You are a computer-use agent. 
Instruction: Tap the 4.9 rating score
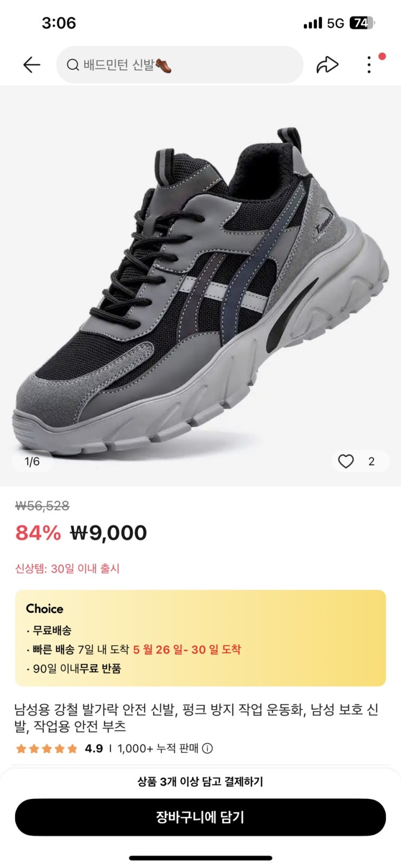pyautogui.click(x=94, y=749)
